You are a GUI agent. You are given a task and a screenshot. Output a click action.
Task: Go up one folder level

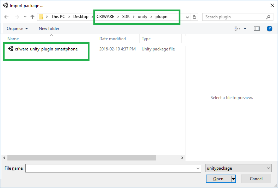click(x=32, y=17)
